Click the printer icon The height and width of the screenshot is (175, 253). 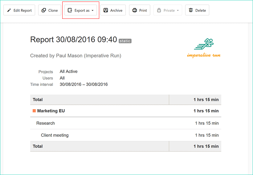[135, 10]
